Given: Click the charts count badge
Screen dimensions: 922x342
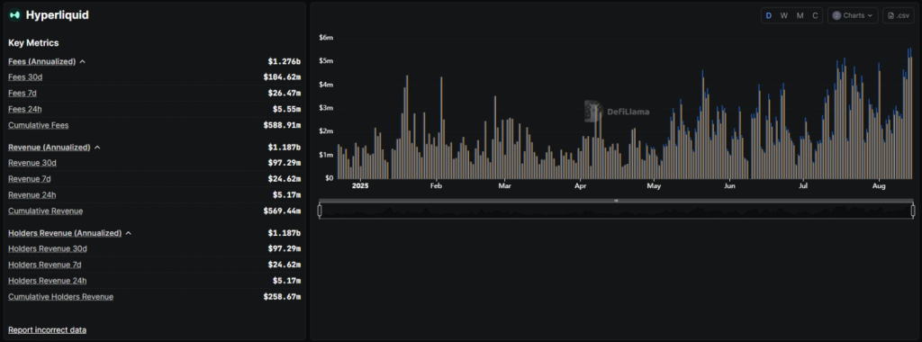Looking at the screenshot, I should tap(836, 15).
